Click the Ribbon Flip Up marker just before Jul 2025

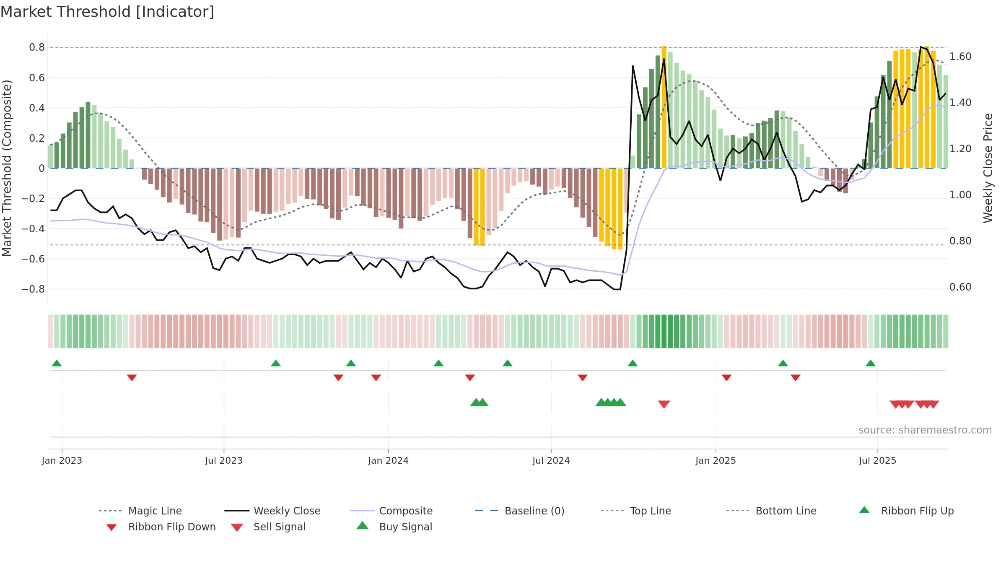pyautogui.click(x=871, y=363)
